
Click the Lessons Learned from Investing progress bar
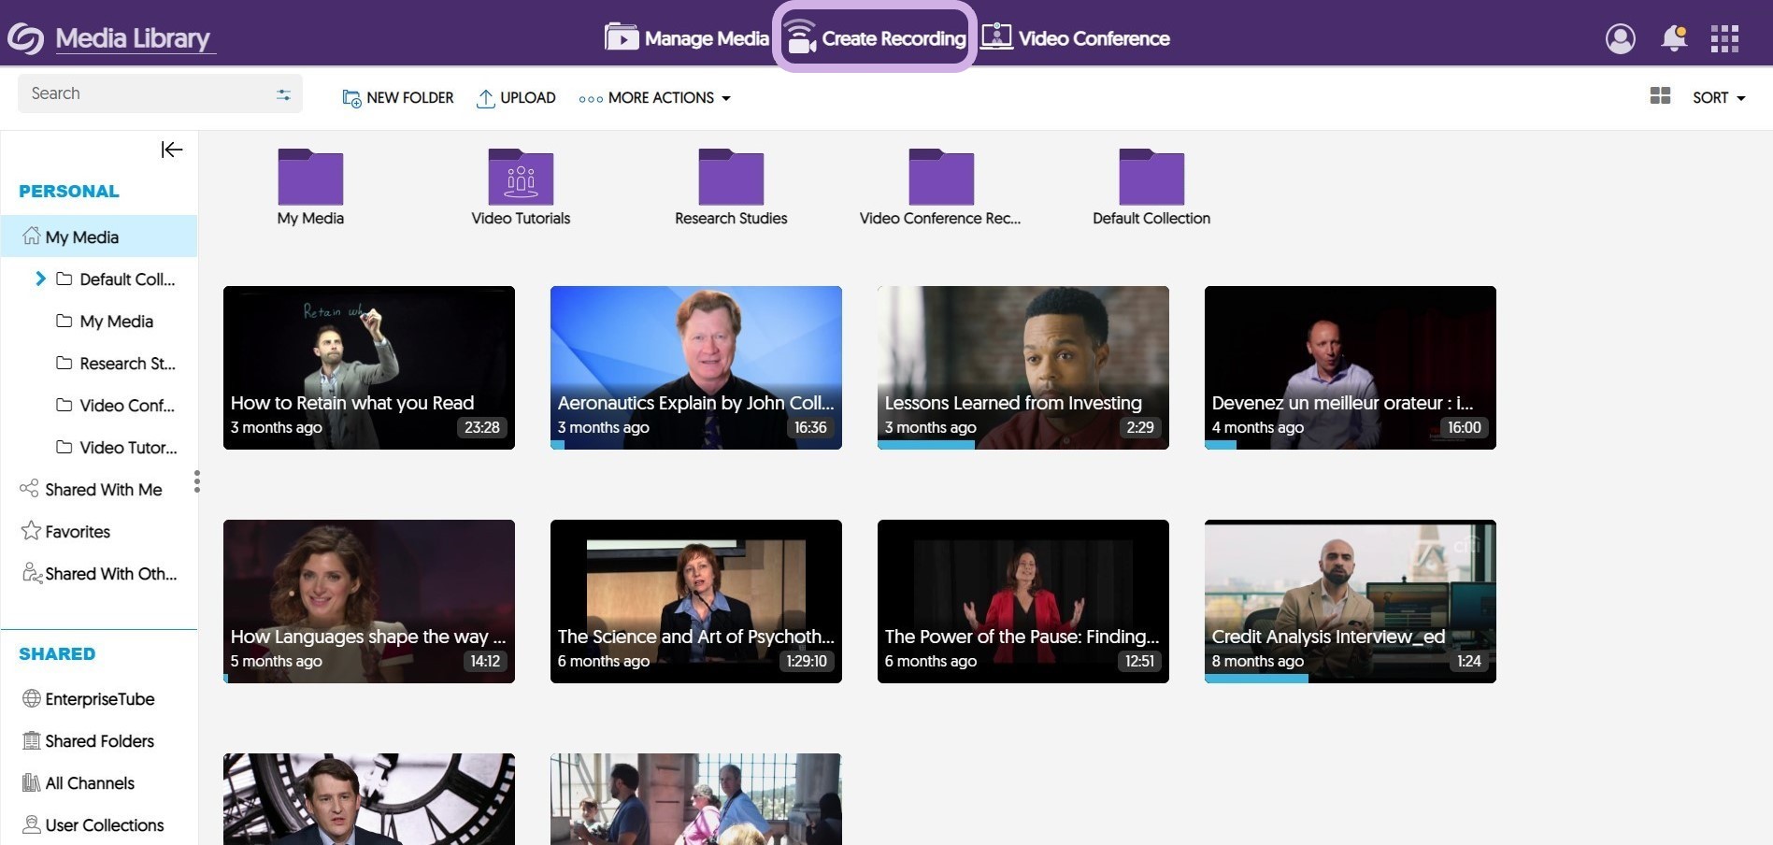coord(926,445)
